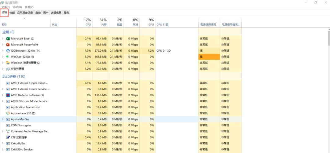Click the Microsoft PowerPoint app icon
This screenshot has width=330, height=153.
8,45
